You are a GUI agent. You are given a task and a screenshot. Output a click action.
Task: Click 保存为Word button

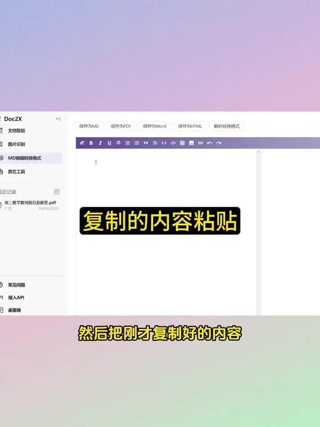click(155, 126)
